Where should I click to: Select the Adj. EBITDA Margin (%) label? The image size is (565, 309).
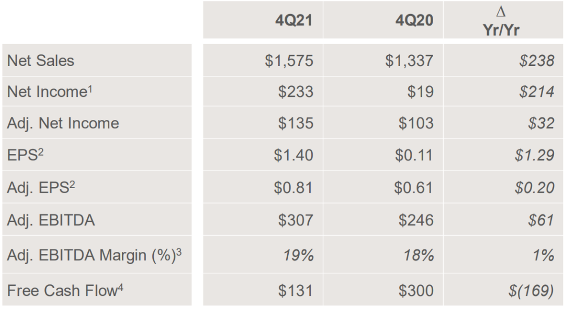[x=94, y=255]
